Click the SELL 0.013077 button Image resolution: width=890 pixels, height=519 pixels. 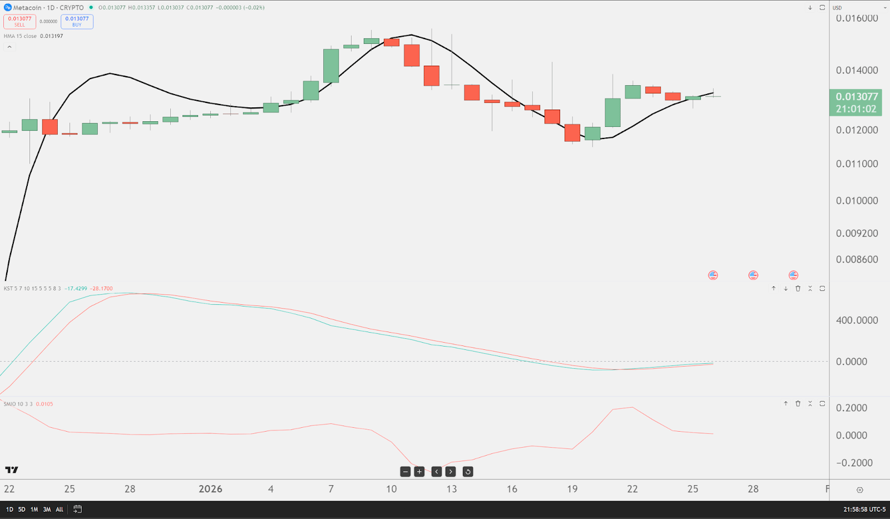pyautogui.click(x=19, y=22)
